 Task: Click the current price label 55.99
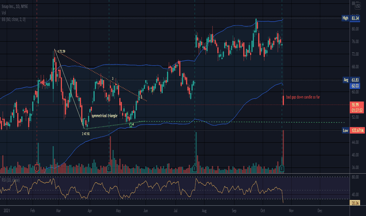355,105
